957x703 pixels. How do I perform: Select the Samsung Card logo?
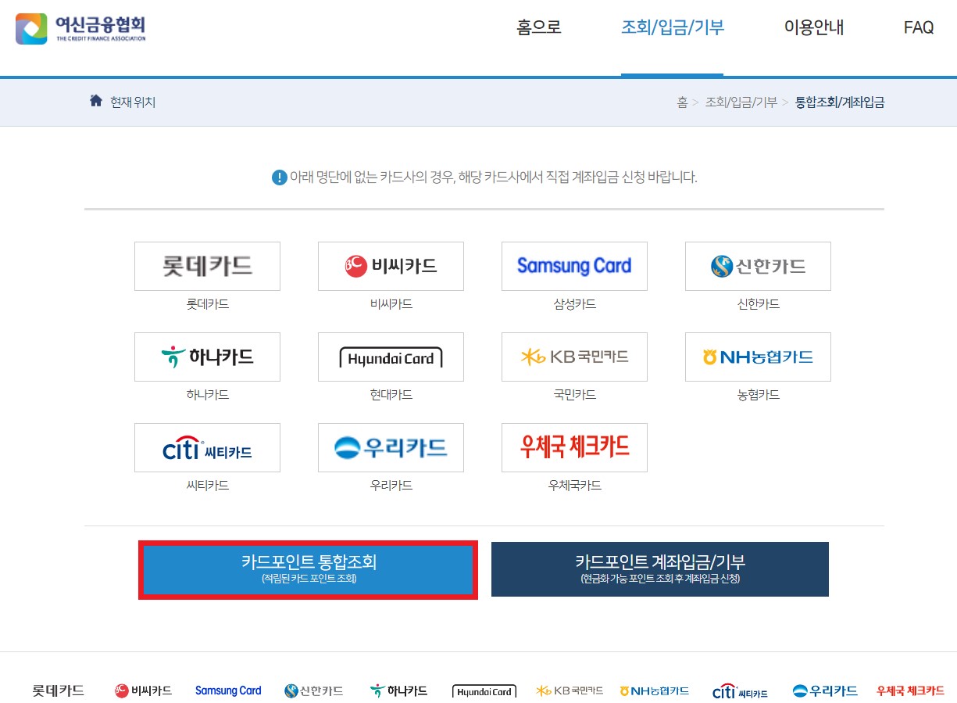click(574, 266)
